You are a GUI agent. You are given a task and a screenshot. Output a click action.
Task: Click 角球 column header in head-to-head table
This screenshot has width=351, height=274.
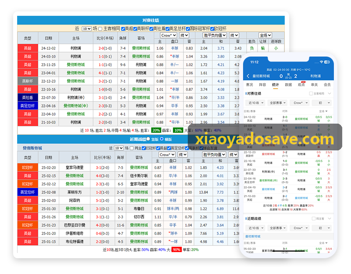pyautogui.click(x=123, y=38)
